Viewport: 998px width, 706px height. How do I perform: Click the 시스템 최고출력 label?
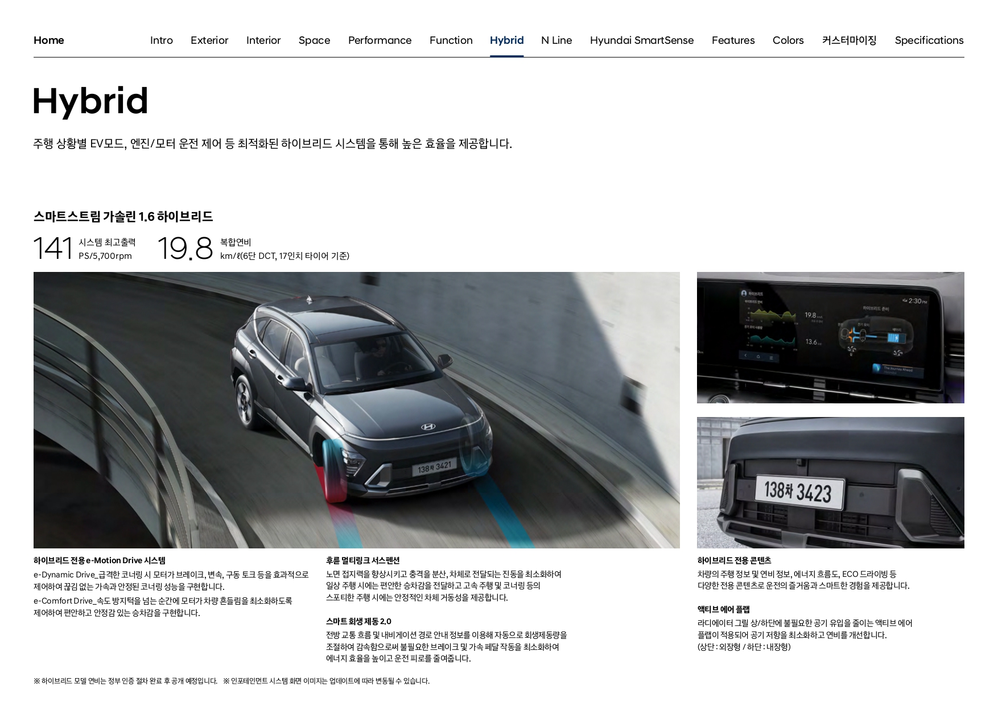point(107,242)
